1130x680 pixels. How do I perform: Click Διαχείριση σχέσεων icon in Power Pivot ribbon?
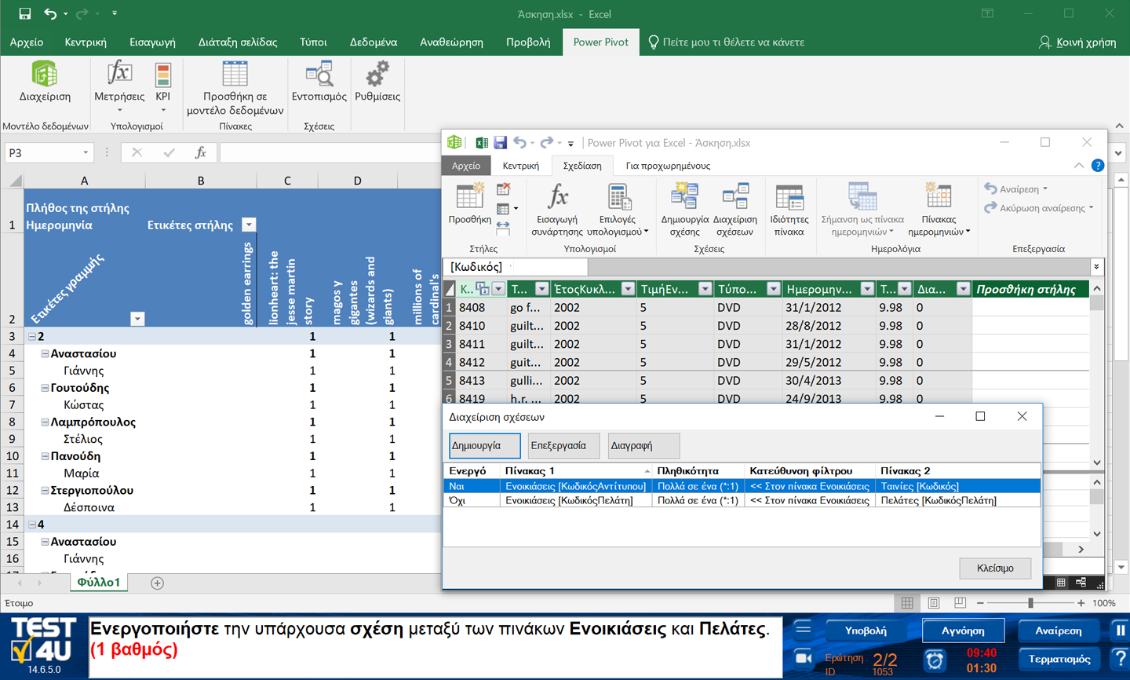coord(735,196)
